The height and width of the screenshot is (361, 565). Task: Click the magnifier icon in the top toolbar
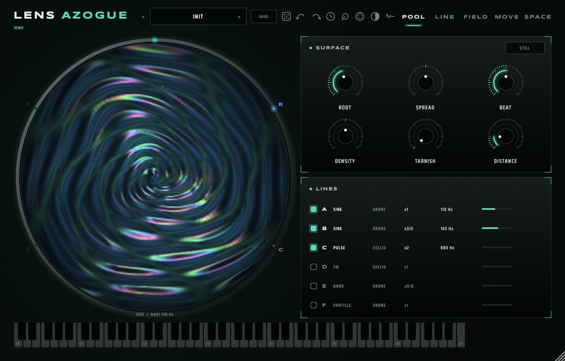pyautogui.click(x=345, y=16)
